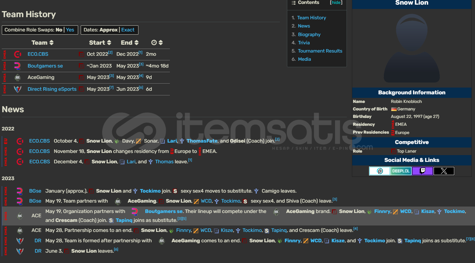Hide the Contents box
This screenshot has height=263, width=475.
[336, 3]
